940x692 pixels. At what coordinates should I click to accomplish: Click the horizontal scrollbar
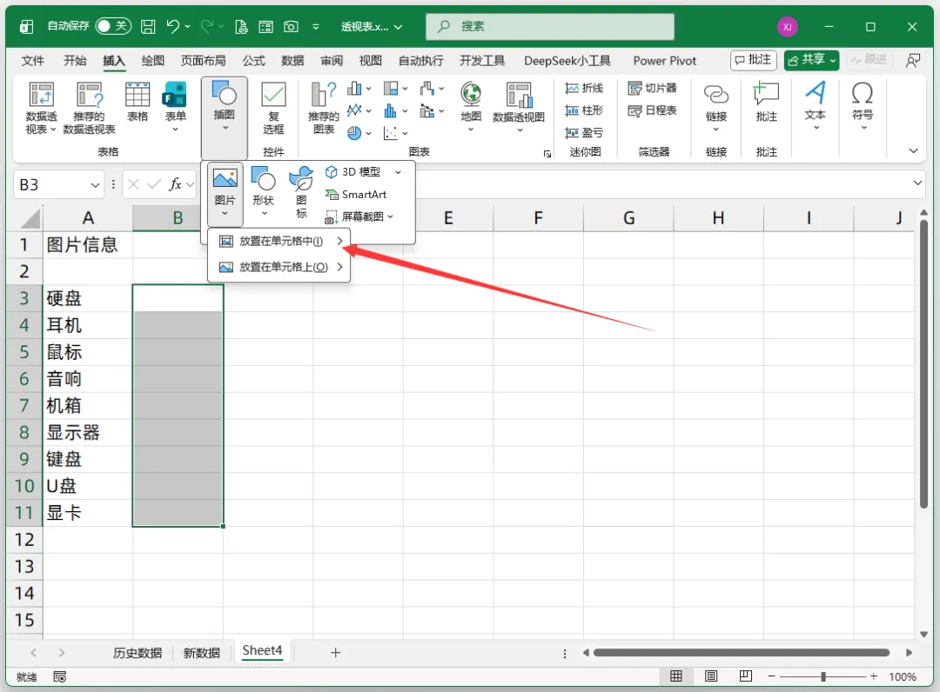click(x=741, y=653)
